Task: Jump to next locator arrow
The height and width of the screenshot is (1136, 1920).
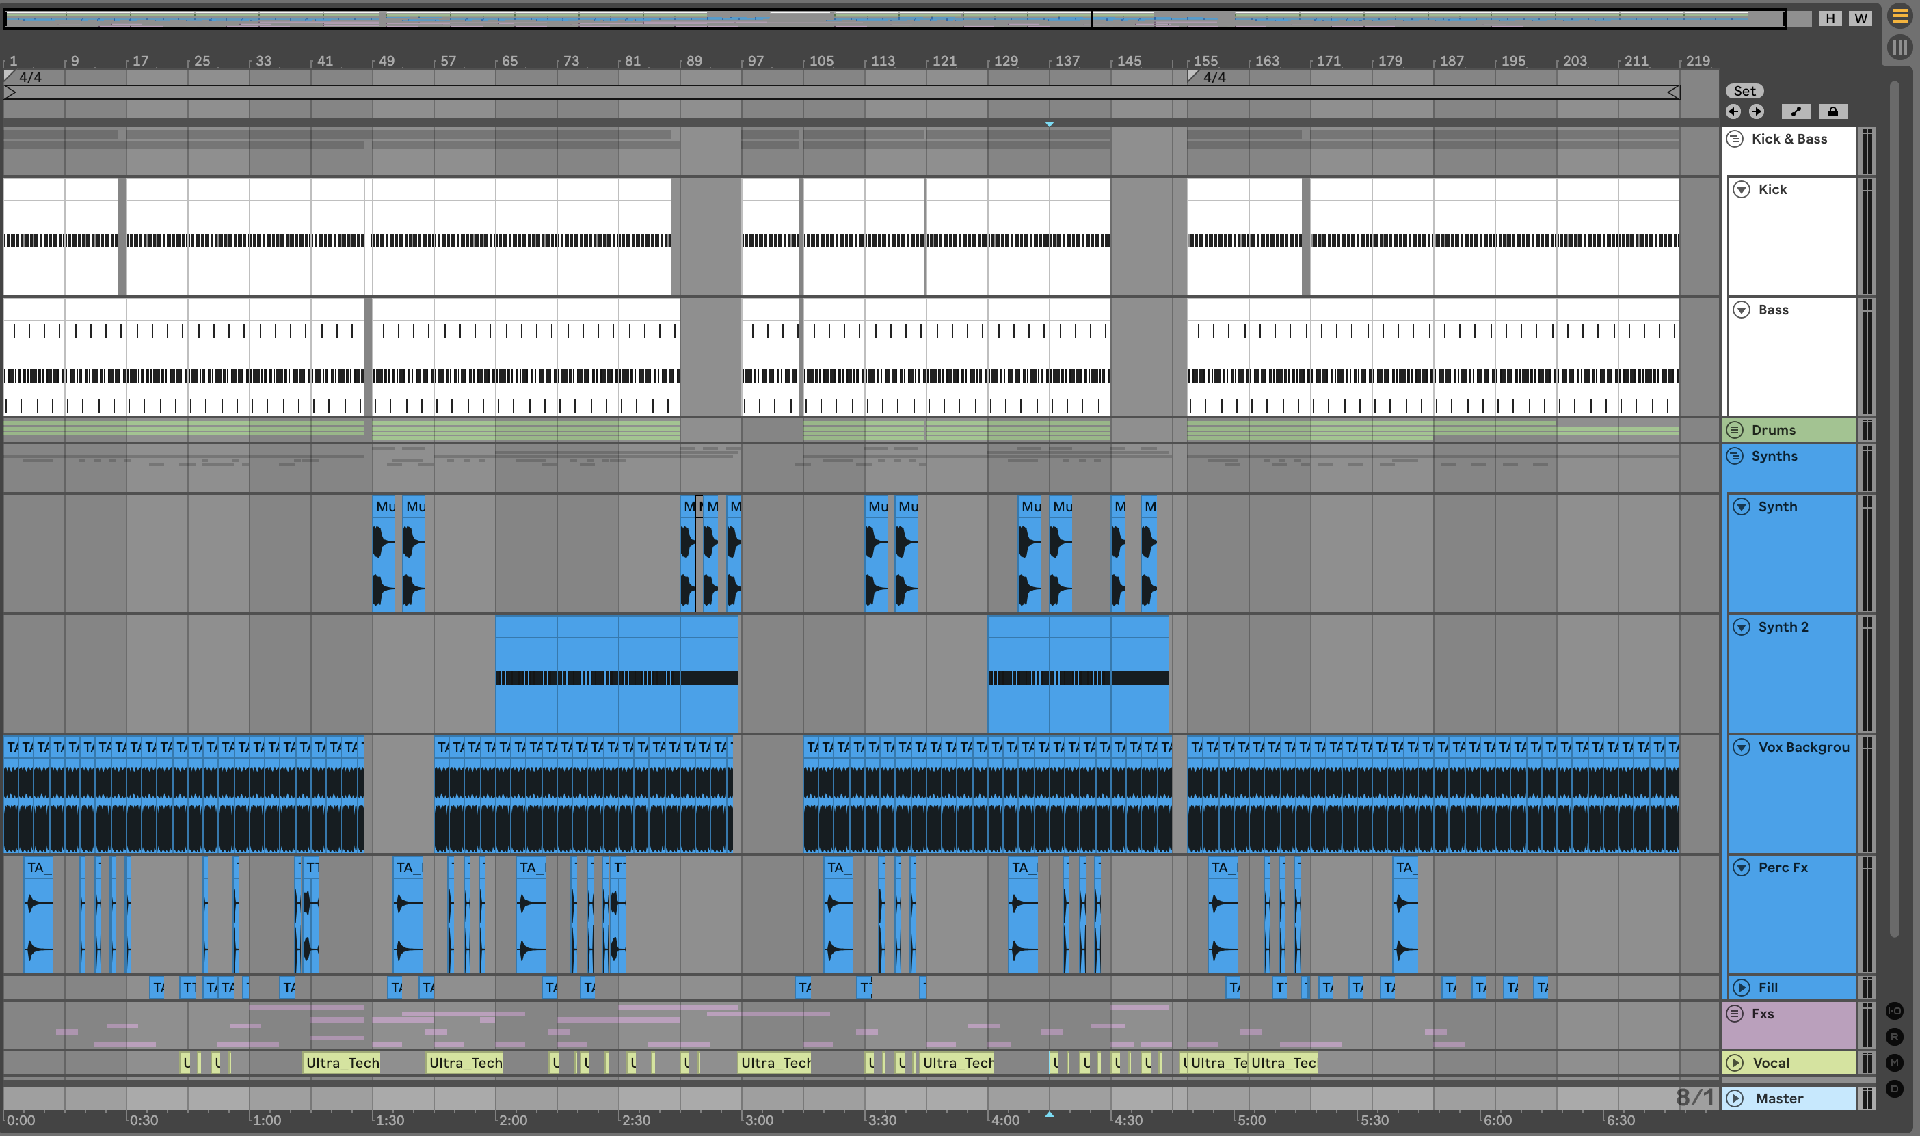Action: 1756,112
